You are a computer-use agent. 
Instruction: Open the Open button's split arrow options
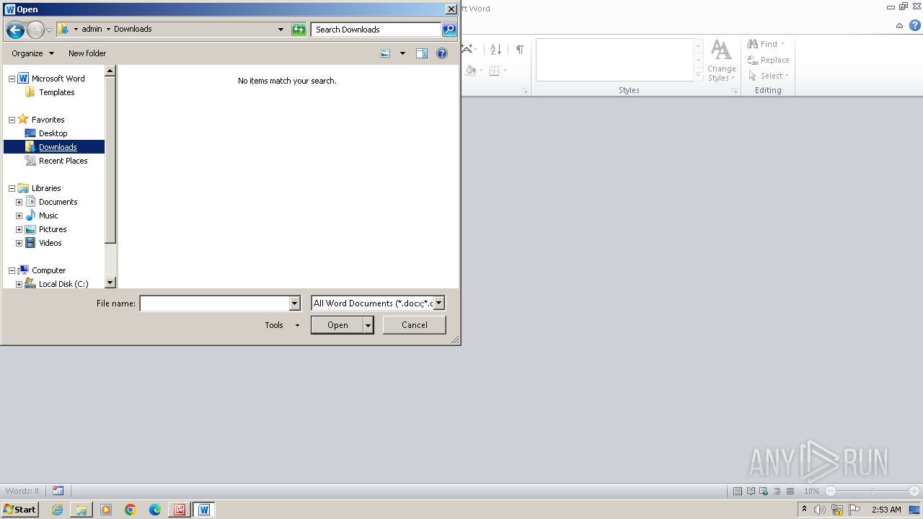368,325
